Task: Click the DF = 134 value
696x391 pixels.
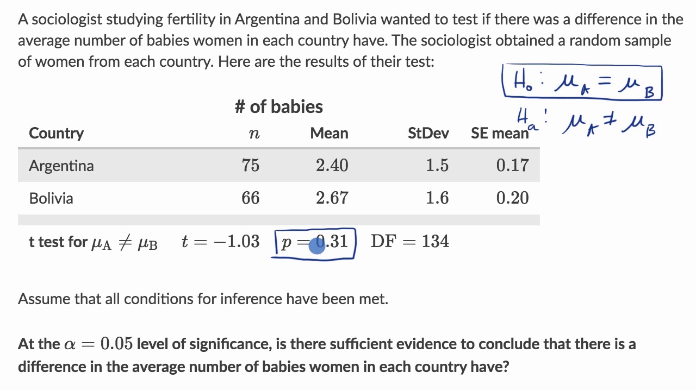Action: [x=409, y=241]
